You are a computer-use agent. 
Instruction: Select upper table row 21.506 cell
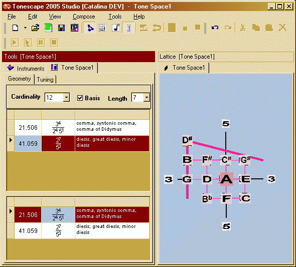tap(28, 128)
